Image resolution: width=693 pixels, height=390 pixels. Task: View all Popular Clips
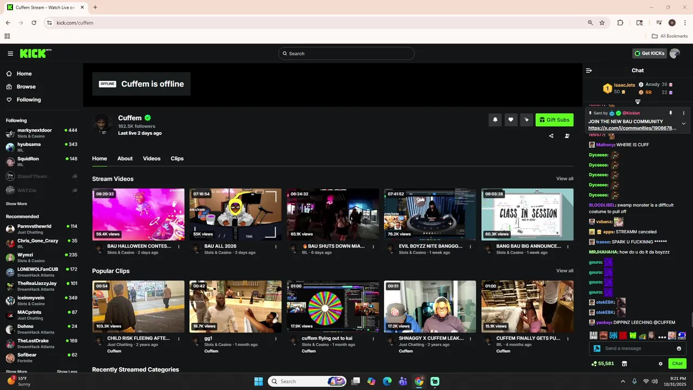click(x=565, y=271)
